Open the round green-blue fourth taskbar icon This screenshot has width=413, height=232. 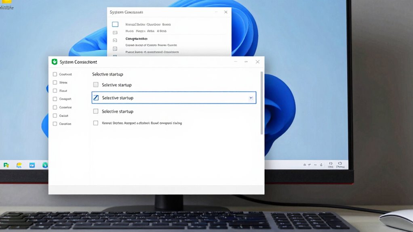click(45, 165)
